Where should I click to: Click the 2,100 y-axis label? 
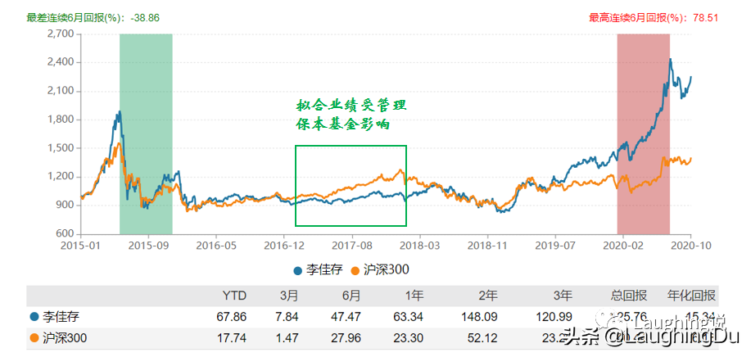point(60,92)
